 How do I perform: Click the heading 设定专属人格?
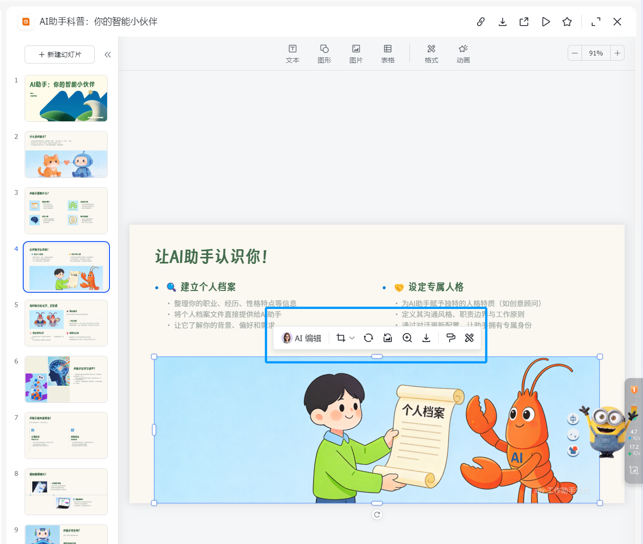tap(436, 287)
